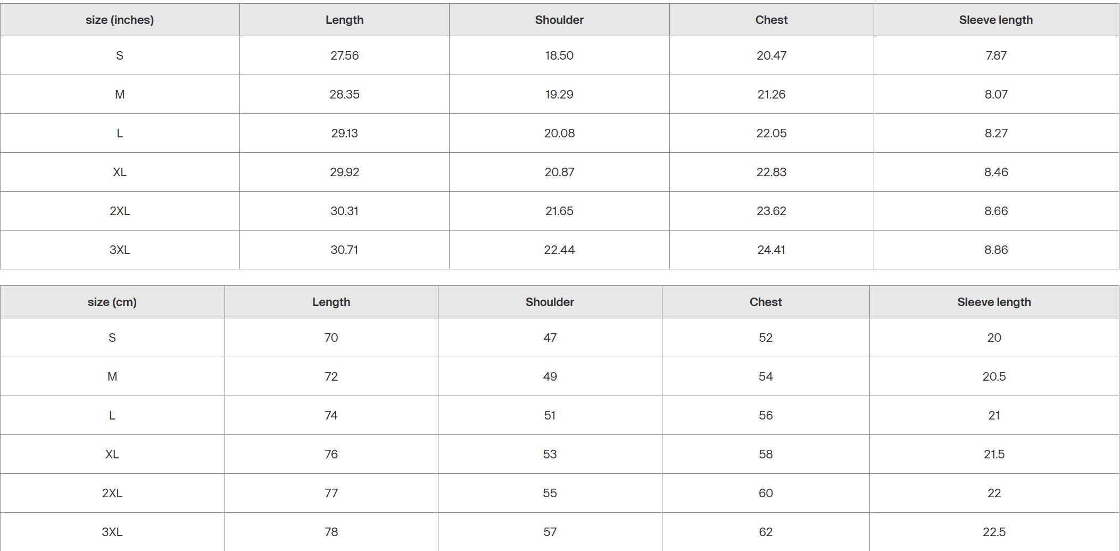
Task: Click the 77 length cell for 2XL
Action: [x=331, y=493]
